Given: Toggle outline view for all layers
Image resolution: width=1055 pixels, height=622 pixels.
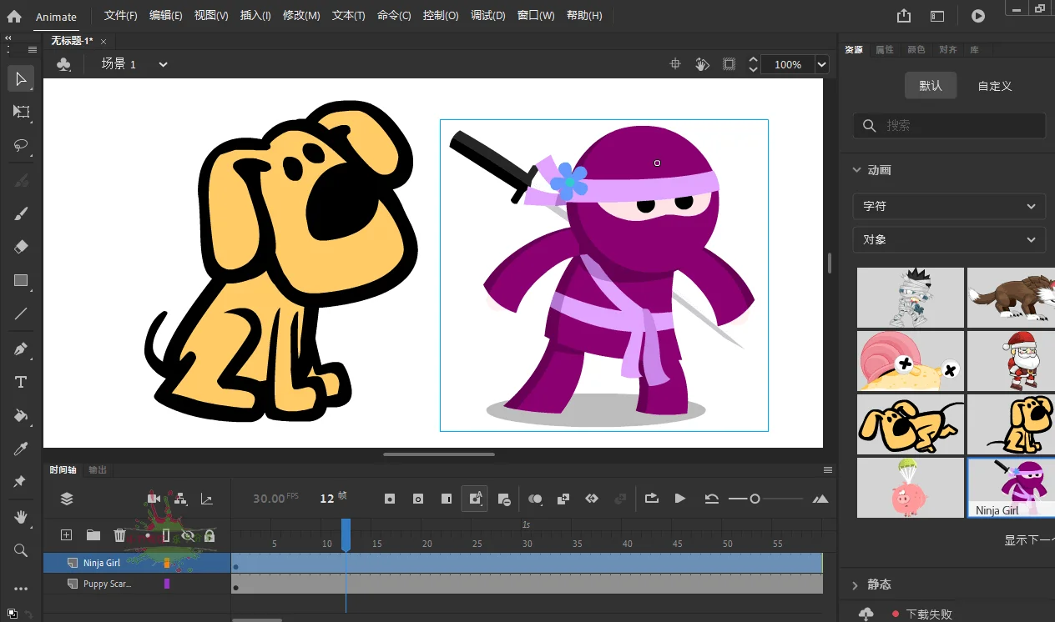Looking at the screenshot, I should 164,534.
